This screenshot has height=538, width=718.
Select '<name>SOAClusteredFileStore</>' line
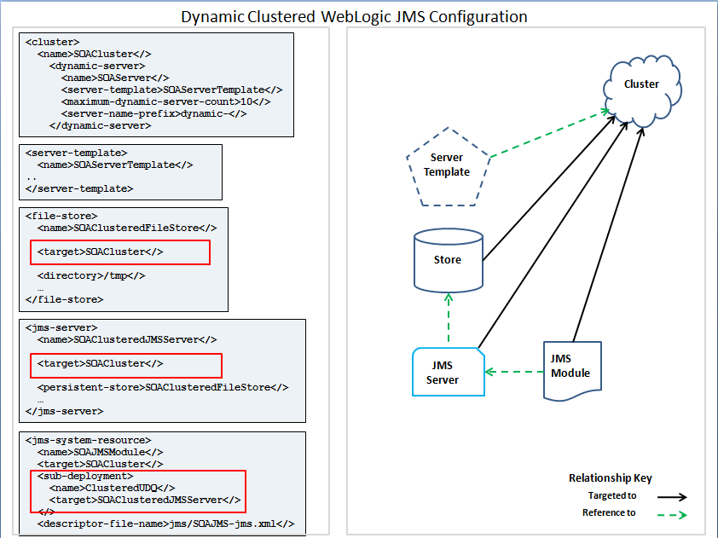[x=127, y=228]
